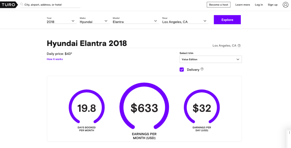Click help icon beside Los Angeles, CA

tap(239, 46)
